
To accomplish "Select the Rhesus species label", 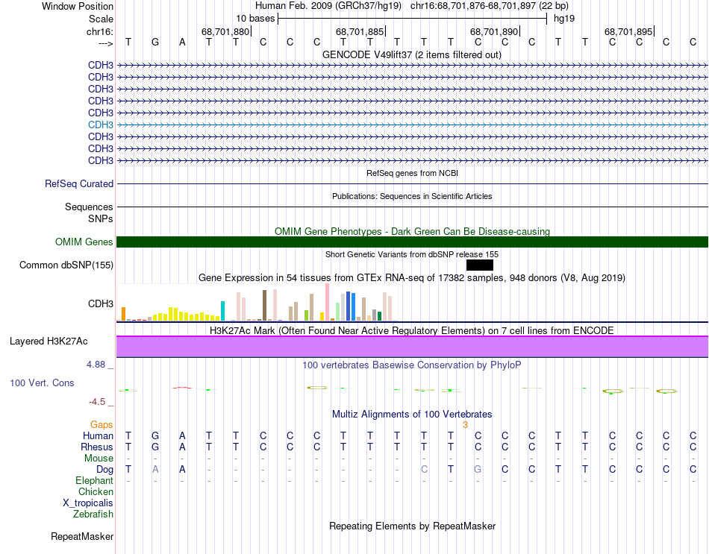I will tap(97, 447).
